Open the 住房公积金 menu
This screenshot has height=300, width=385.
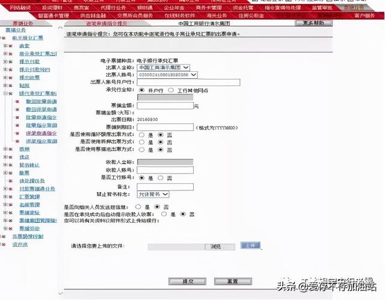(x=251, y=16)
